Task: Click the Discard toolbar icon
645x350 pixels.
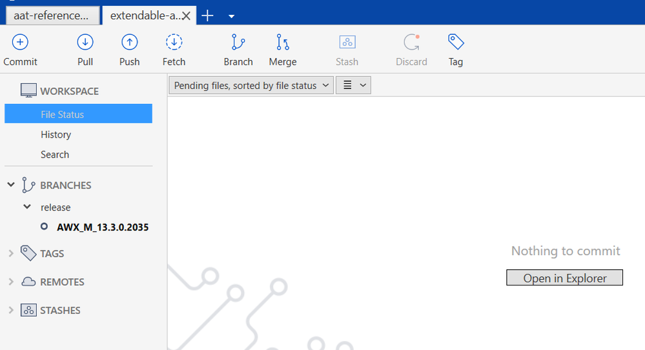Action: 411,42
